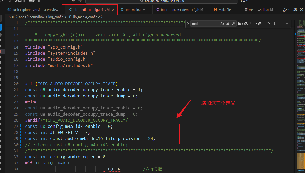The height and width of the screenshot is (173, 305).
Task: Open the log_config breadcrumb folder
Action: pyautogui.click(x=56, y=17)
